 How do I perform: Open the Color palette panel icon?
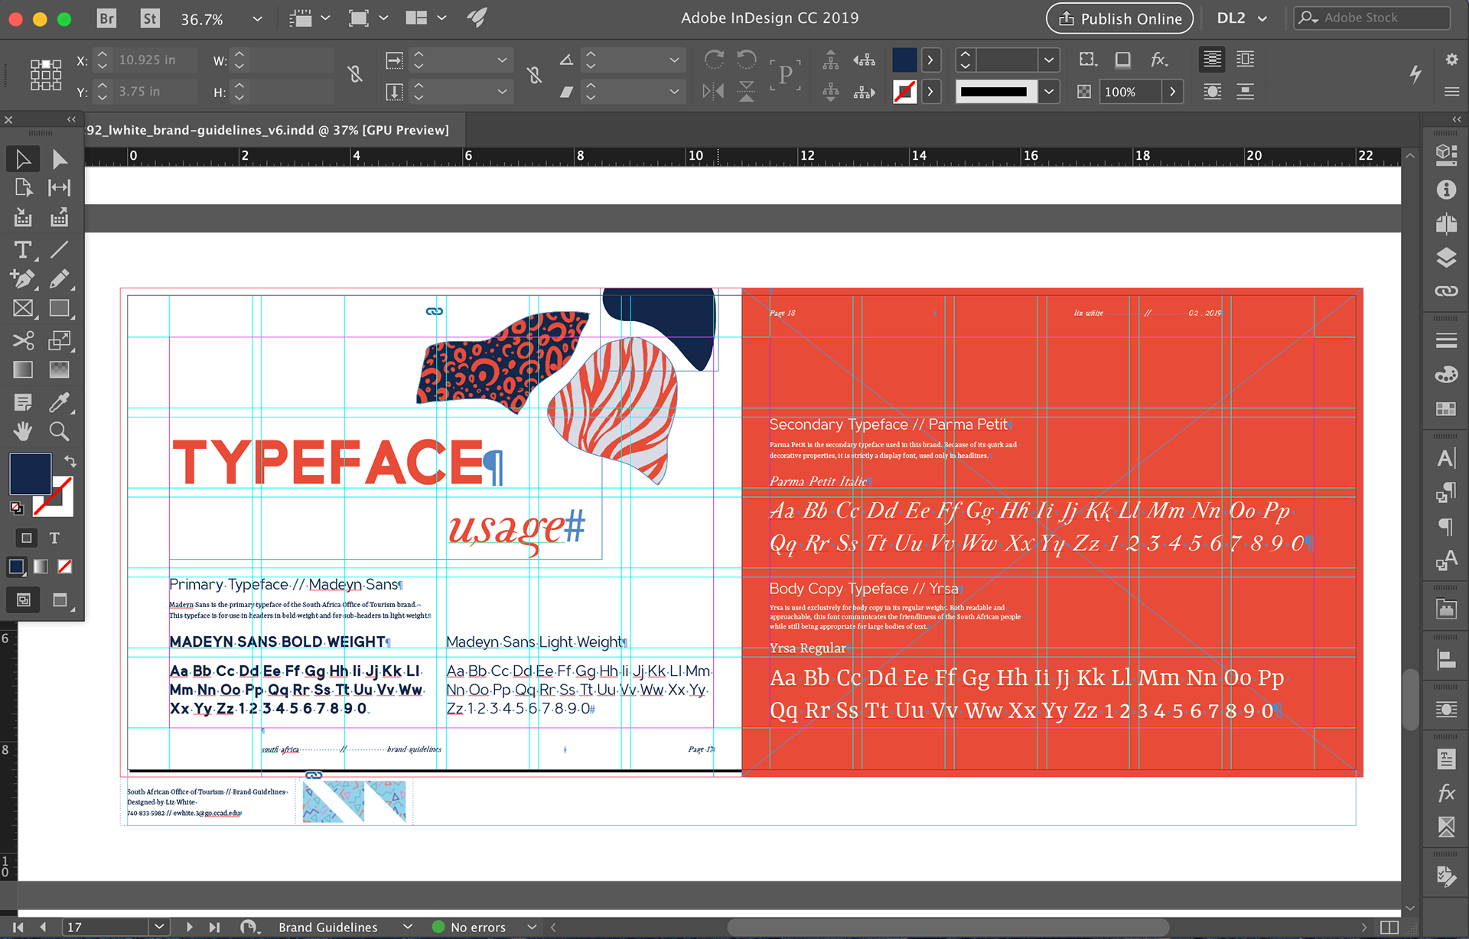[x=1445, y=375]
